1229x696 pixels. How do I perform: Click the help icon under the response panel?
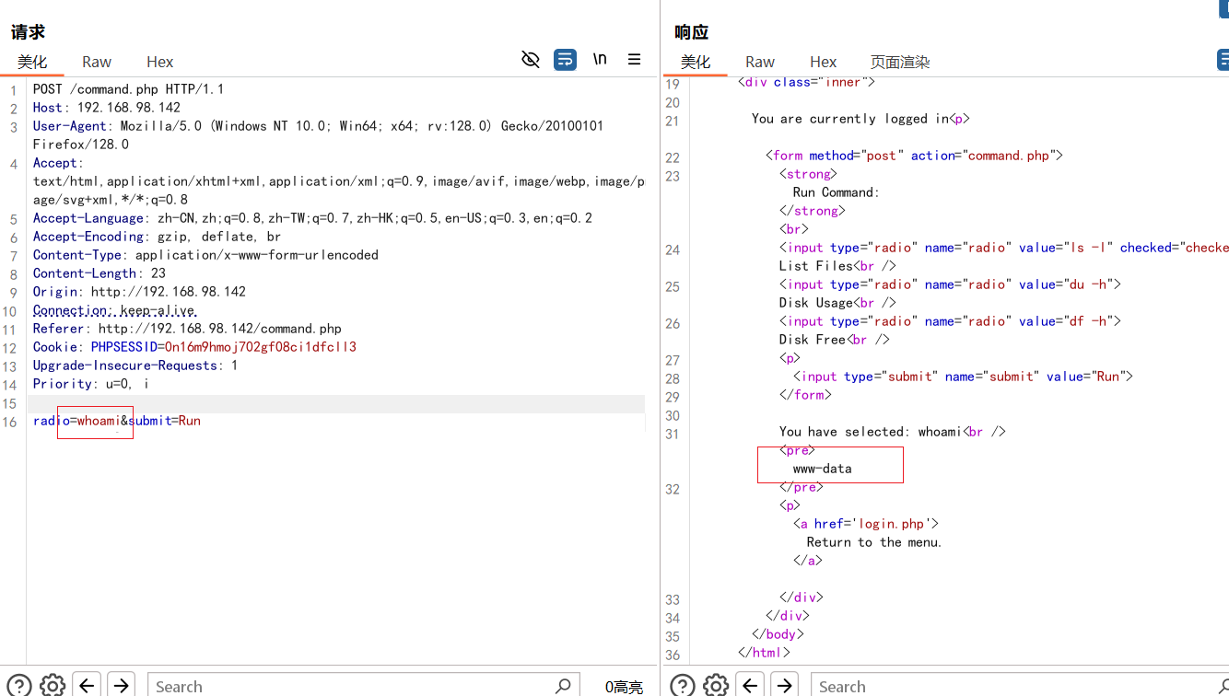pos(683,685)
